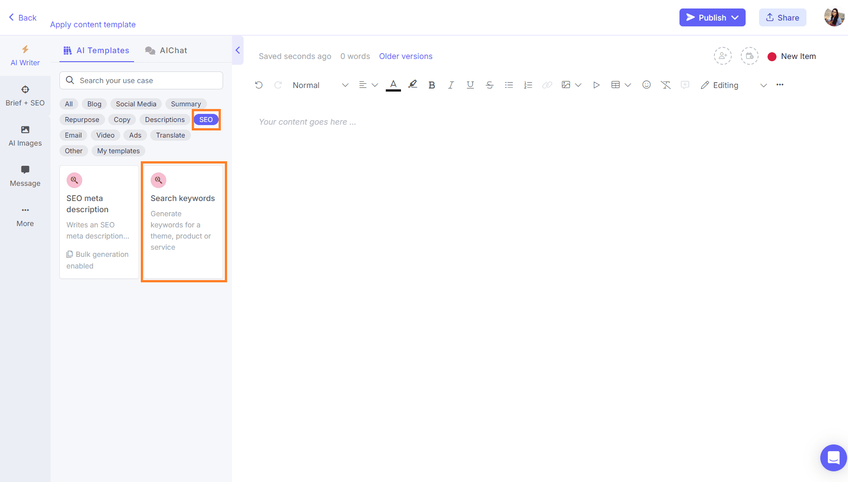
Task: Expand the image insert dropdown arrow
Action: [x=578, y=85]
